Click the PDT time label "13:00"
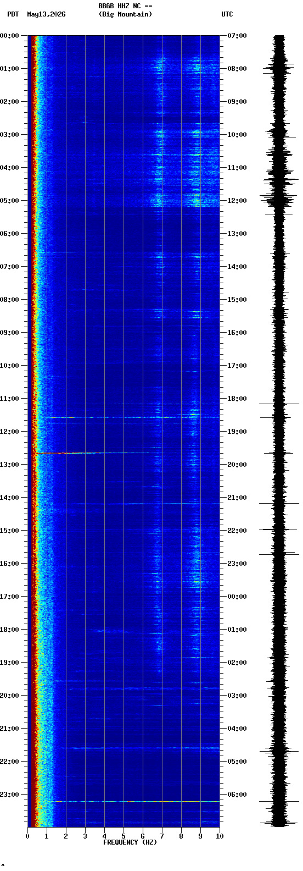The height and width of the screenshot is (871, 303). [10, 465]
